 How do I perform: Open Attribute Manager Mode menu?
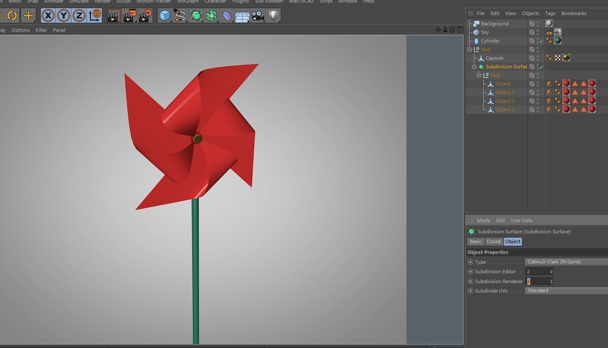pyautogui.click(x=483, y=220)
